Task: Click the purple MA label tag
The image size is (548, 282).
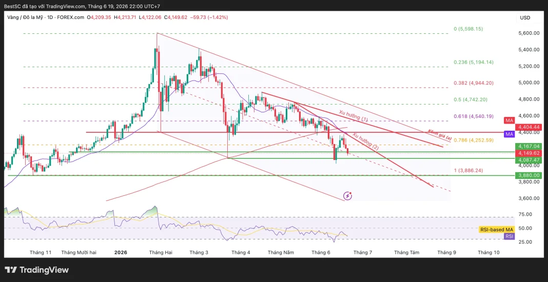Action: coord(509,134)
